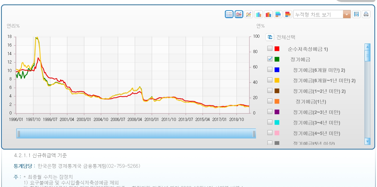377x187 pixels.
Task: Select the red stacked vertical bar chart icon
Action: (x=268, y=14)
